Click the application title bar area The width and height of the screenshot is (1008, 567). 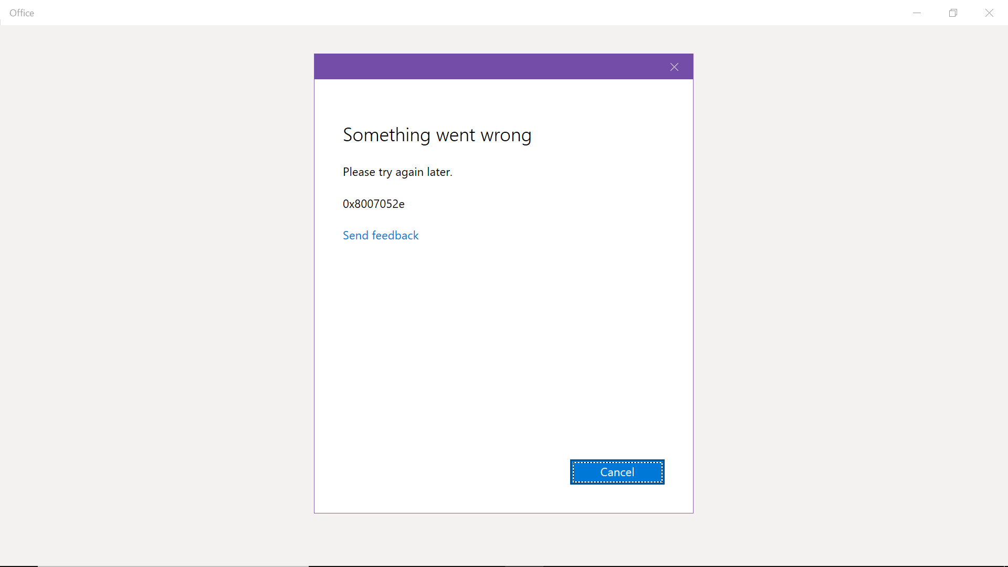[472, 13]
